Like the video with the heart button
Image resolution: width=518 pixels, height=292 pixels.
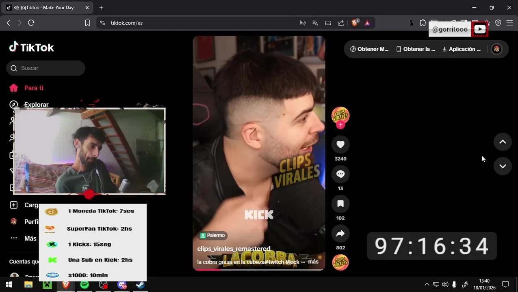[340, 144]
